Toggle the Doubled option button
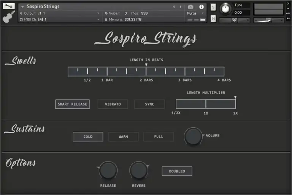The height and width of the screenshot is (195, 292). point(177,171)
